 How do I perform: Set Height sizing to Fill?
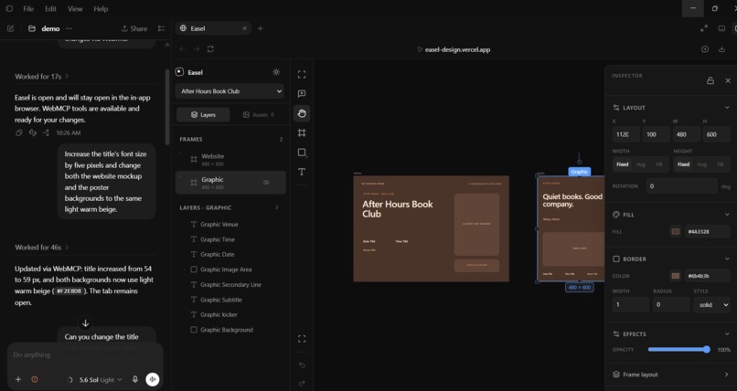(x=720, y=164)
